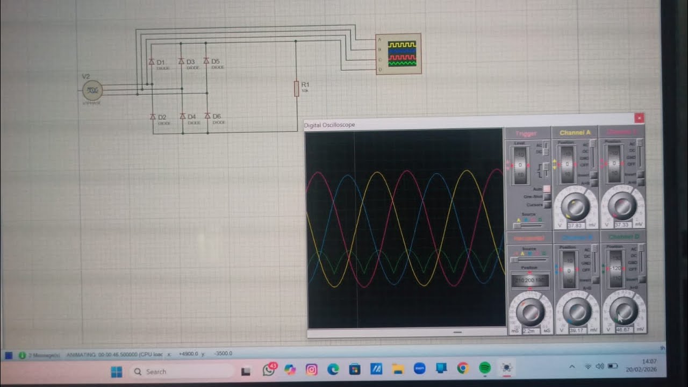Toggle Channel D Invert button
The height and width of the screenshot is (387, 688).
642,279
